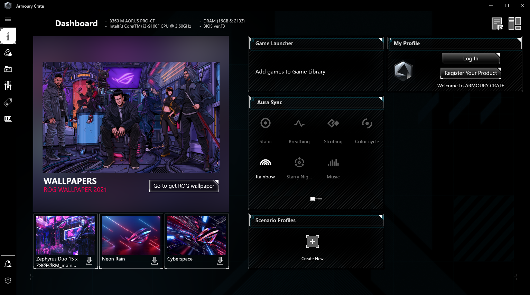
Task: Open the Aura Sync panel header
Action: pyautogui.click(x=316, y=102)
